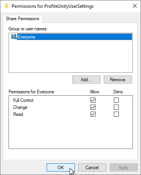Click the Full Control permission label
This screenshot has width=141, height=175.
[23, 100]
